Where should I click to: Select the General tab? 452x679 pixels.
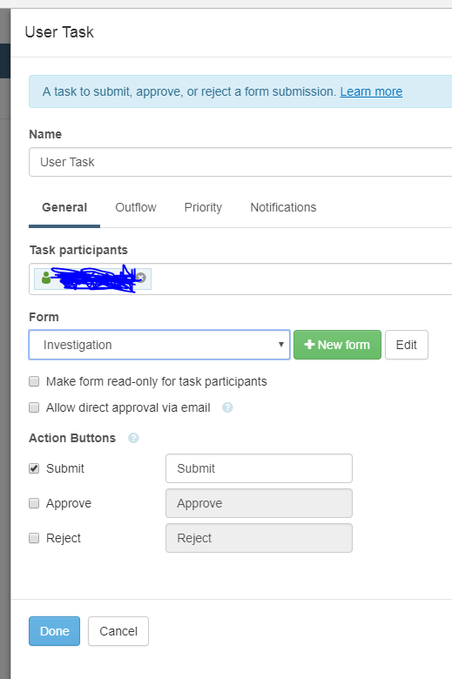point(64,207)
